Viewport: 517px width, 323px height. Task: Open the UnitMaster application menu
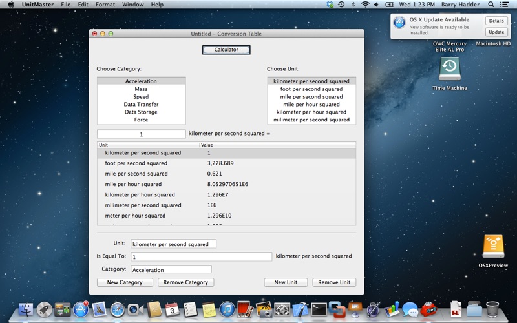point(37,5)
